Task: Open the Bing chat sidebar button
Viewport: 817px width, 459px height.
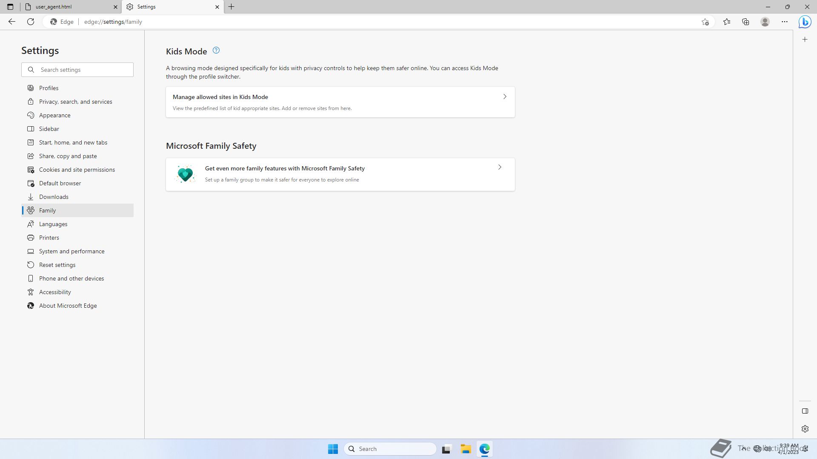Action: coord(805,22)
